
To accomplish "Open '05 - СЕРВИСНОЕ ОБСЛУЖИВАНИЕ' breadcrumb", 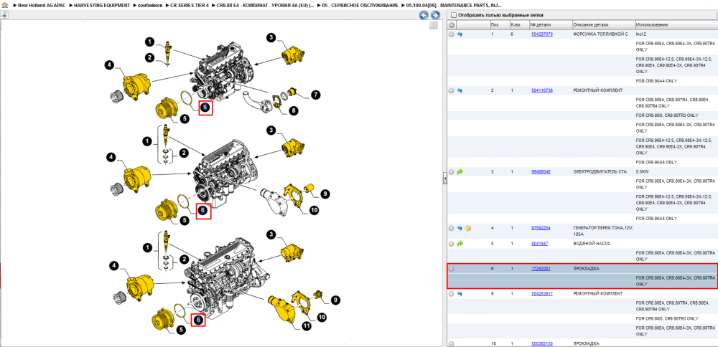I will pos(360,4).
